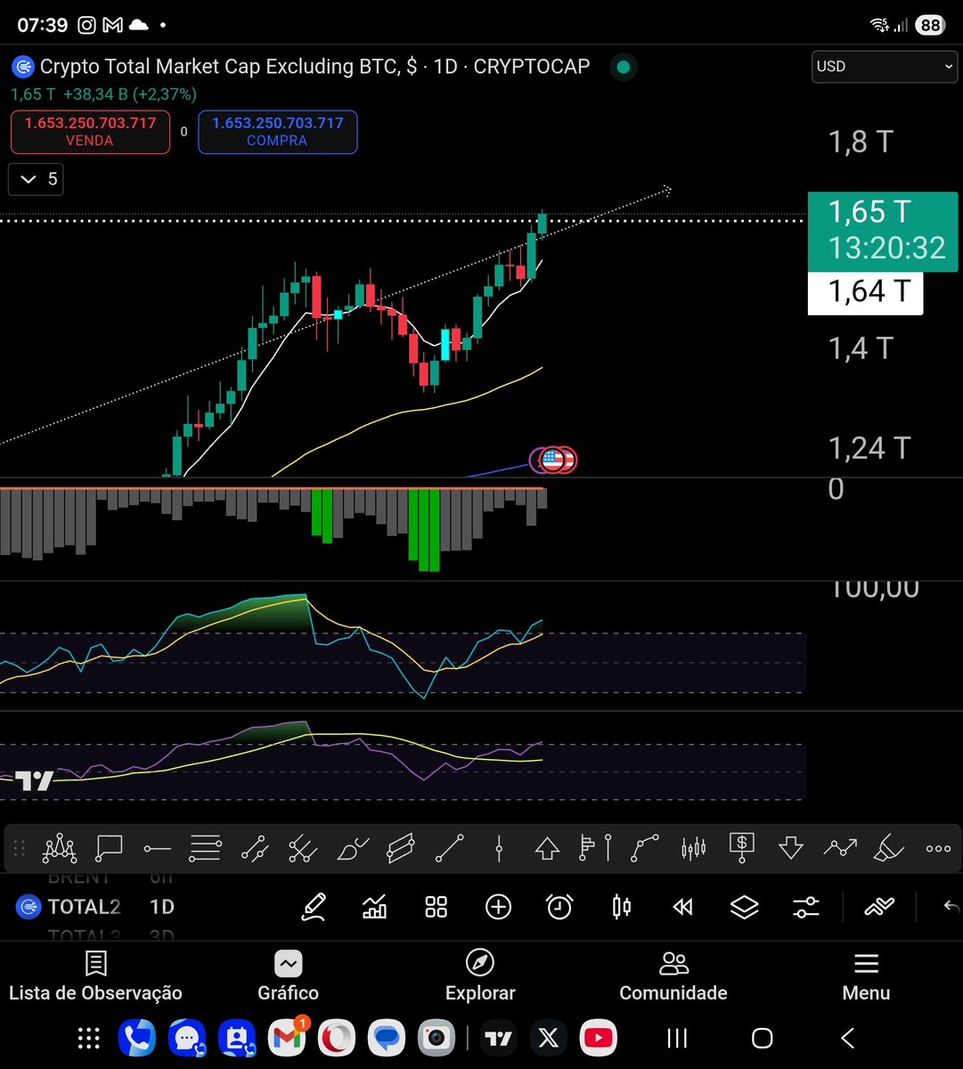
Task: Change the 1D timeframe for TOTAL2
Action: click(161, 906)
